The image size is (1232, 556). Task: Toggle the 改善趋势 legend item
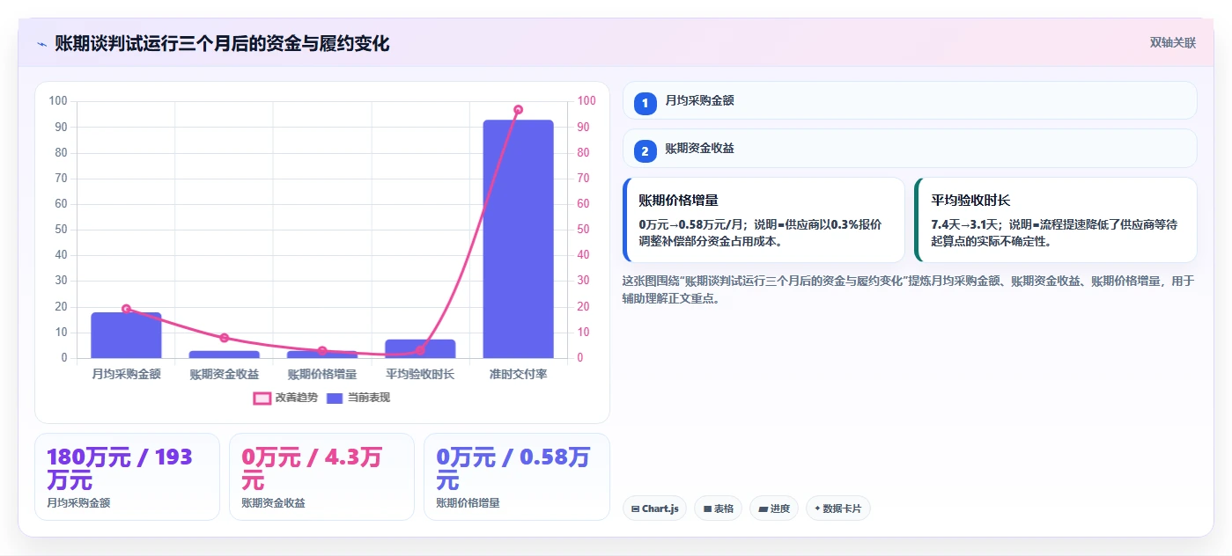click(285, 398)
